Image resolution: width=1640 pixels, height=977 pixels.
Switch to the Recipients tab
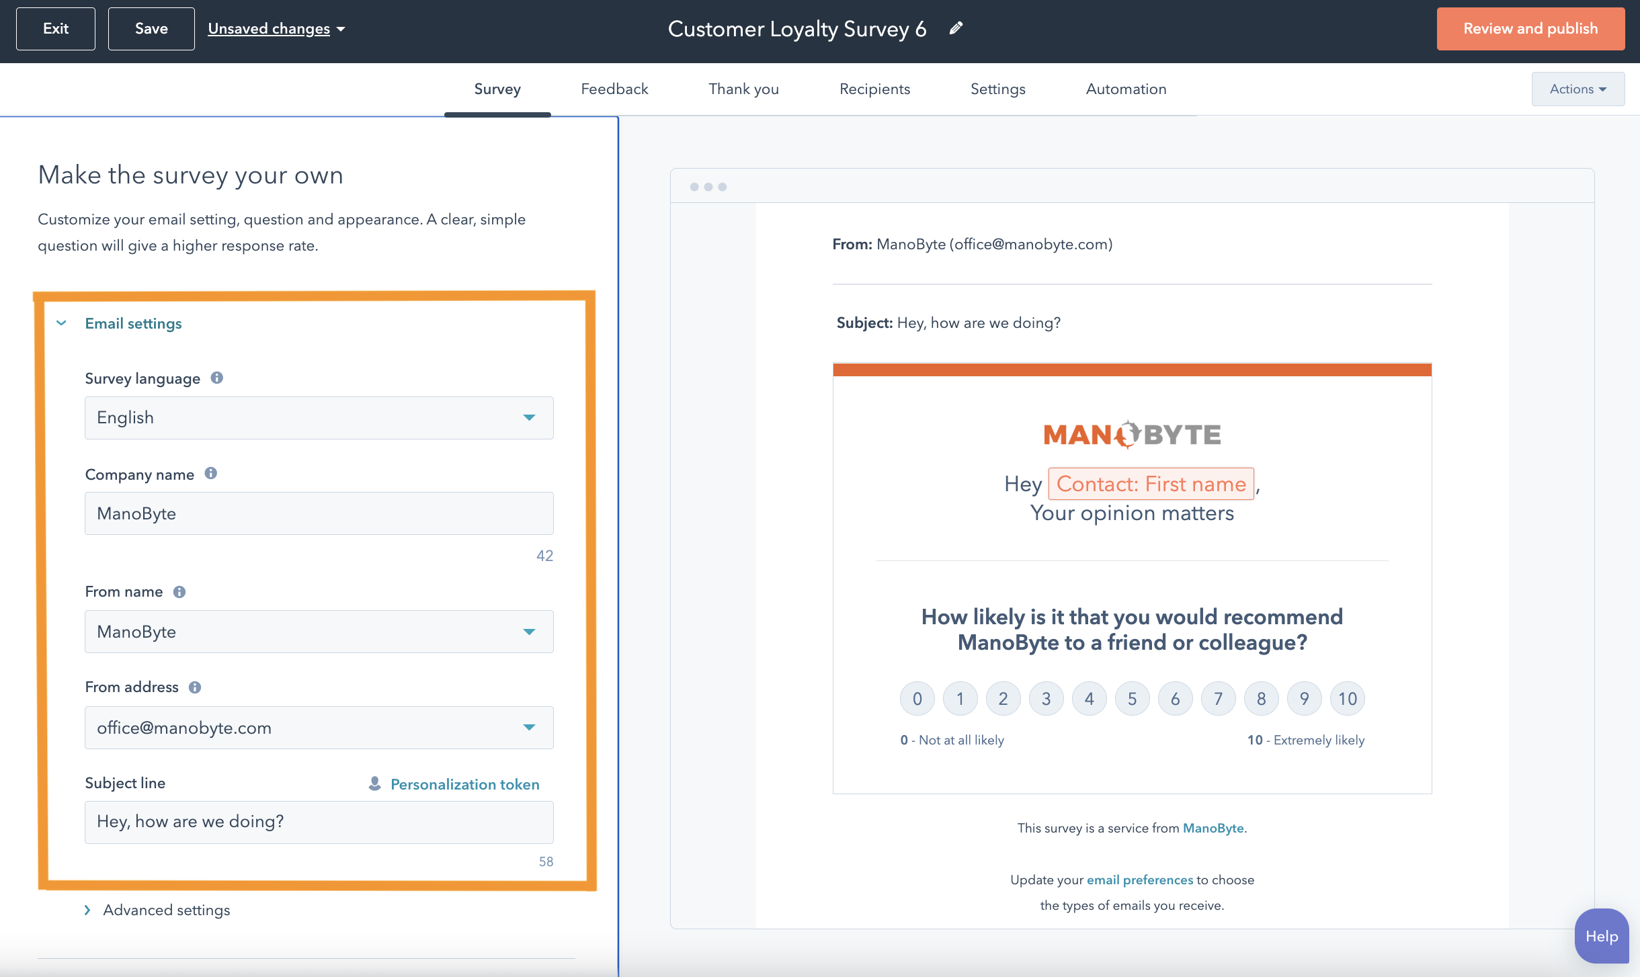click(x=874, y=89)
